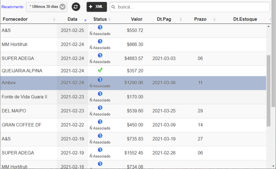Click the circular refresh icon button

[76, 7]
